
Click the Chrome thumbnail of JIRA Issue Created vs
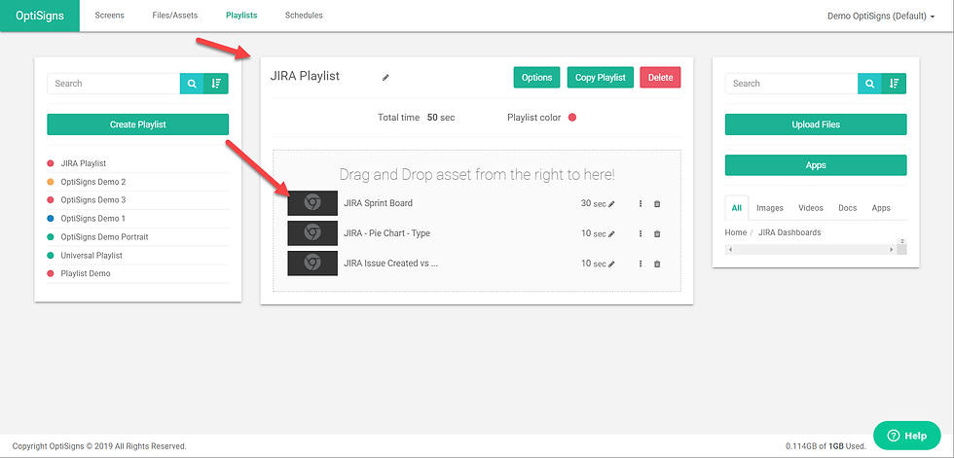pos(312,263)
